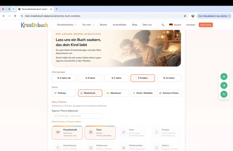Click the browser forward arrow
Image resolution: width=233 pixels, height=151 pixels.
(9, 16)
